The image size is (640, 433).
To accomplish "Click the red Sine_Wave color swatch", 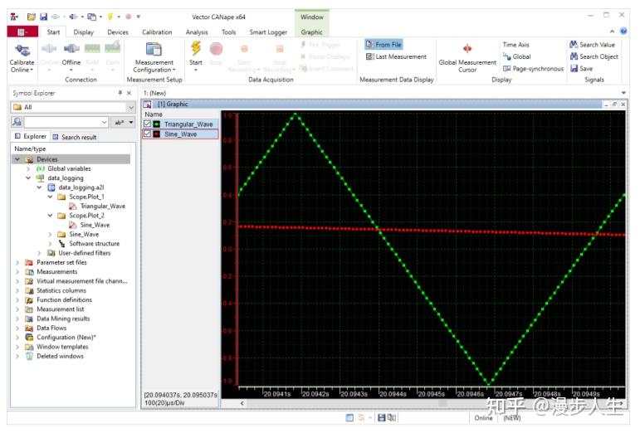I will click(x=156, y=133).
